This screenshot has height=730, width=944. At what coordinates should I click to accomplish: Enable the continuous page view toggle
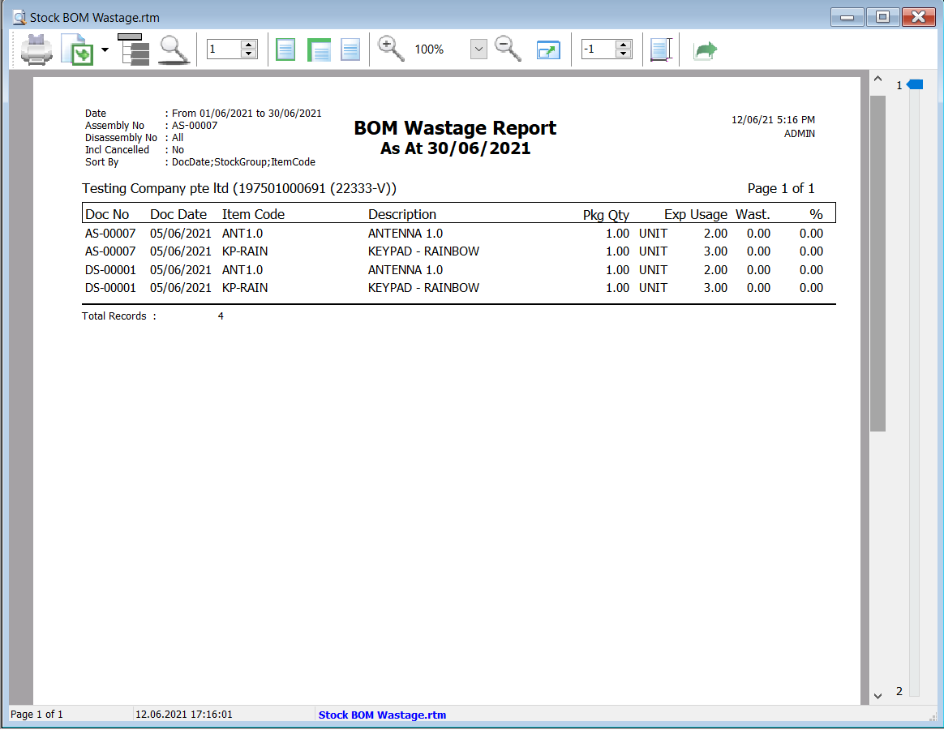(x=319, y=49)
